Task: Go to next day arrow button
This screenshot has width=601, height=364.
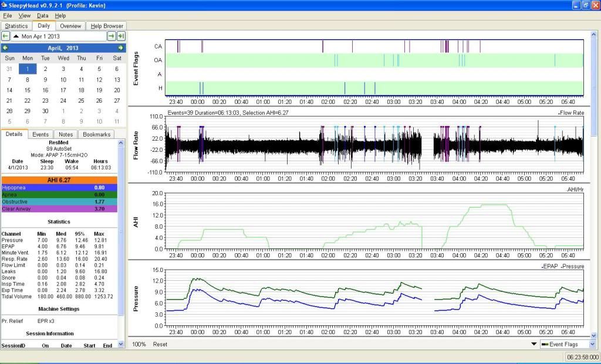Action: pos(111,36)
